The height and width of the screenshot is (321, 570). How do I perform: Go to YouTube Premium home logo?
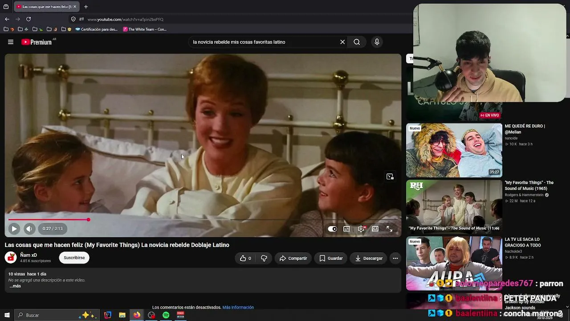[x=37, y=42]
